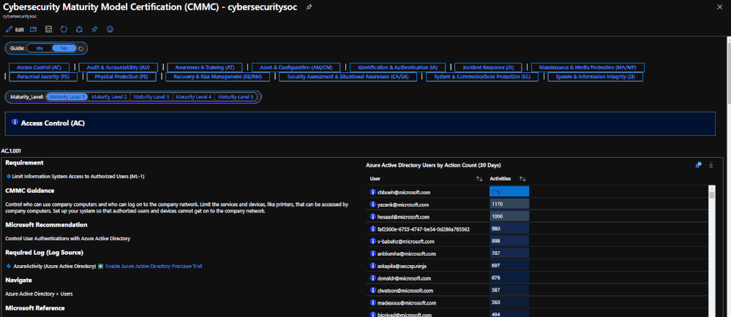Click the AzureActivity (Azure Active Directory) log source text
731x317 pixels.
pos(55,267)
